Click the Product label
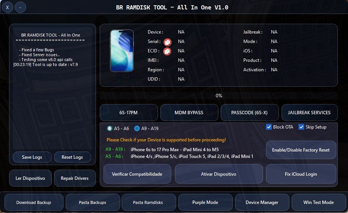The height and width of the screenshot is (213, 348). (x=252, y=60)
